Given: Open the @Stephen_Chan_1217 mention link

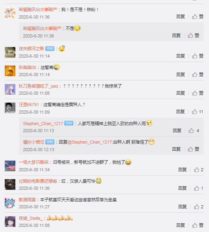Looking at the screenshot, I should click(90, 142).
